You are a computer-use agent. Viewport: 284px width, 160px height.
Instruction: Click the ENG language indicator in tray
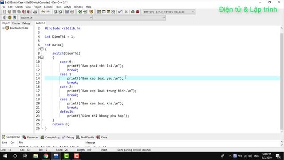tap(256, 156)
